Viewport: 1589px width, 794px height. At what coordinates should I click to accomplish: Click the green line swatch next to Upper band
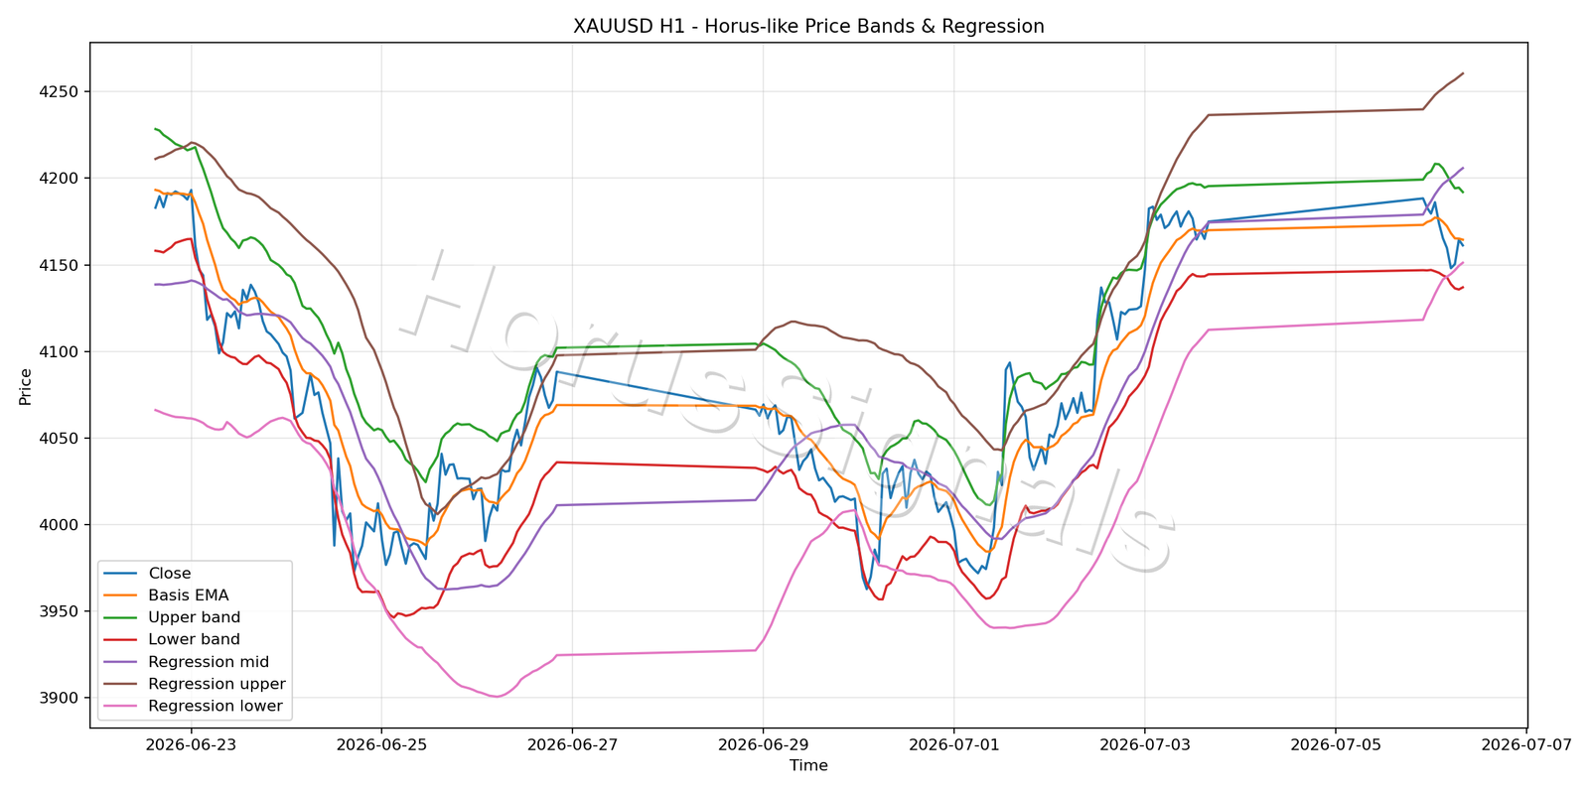point(120,617)
